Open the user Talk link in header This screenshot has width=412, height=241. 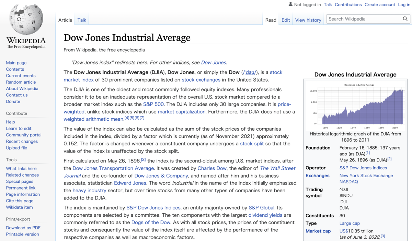pos(328,4)
